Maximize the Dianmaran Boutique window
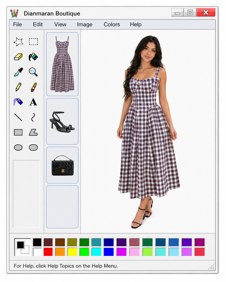The height and width of the screenshot is (282, 226). (190, 13)
